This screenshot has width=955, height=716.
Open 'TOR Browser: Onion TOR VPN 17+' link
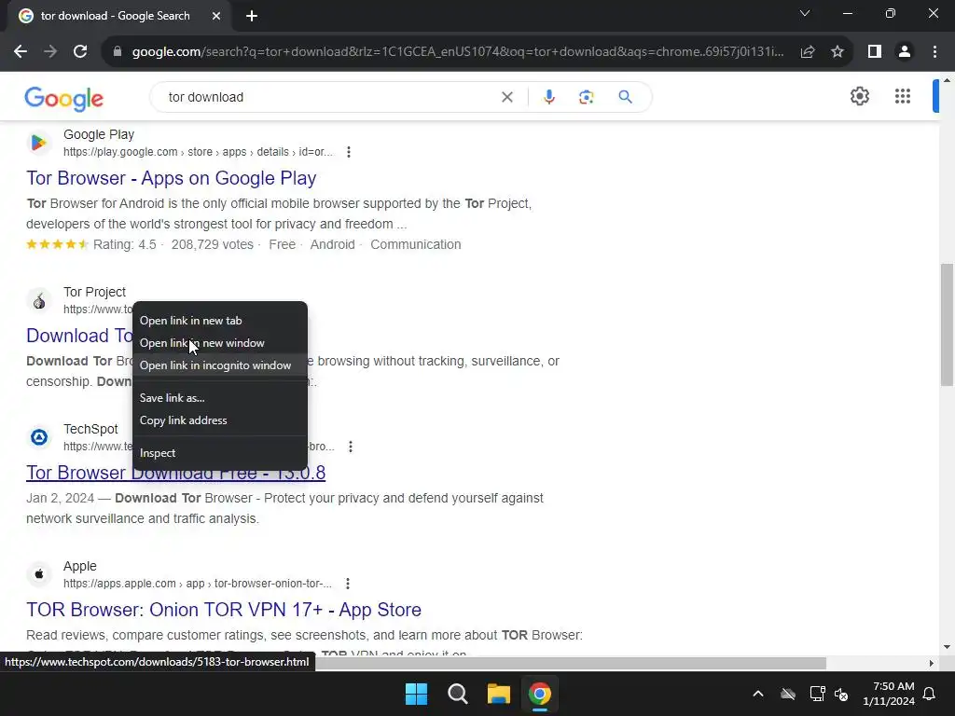(224, 610)
